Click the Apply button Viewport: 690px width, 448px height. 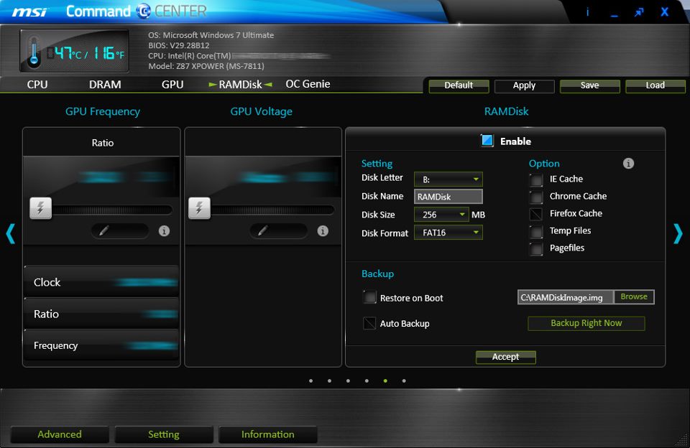524,85
